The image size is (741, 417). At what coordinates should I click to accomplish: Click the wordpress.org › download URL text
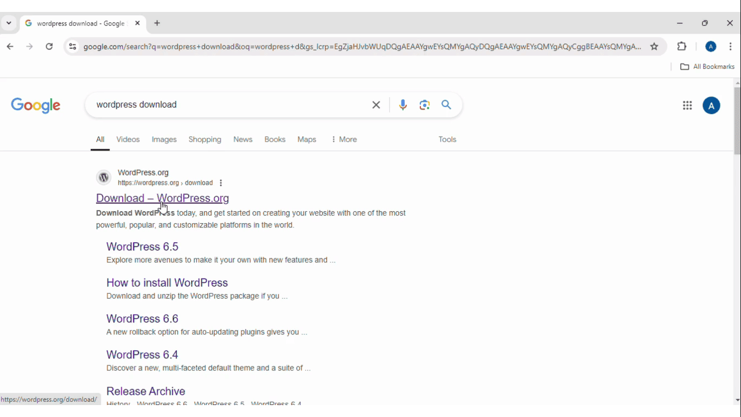[x=165, y=183]
